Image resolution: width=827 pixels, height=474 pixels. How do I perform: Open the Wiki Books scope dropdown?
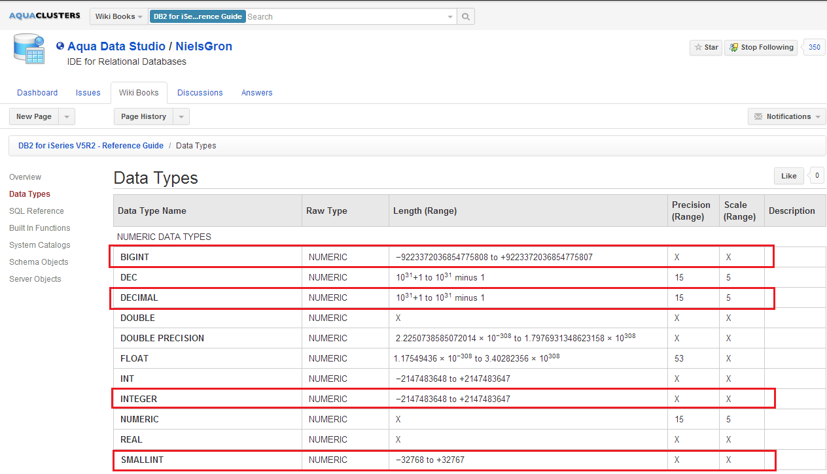(x=118, y=16)
